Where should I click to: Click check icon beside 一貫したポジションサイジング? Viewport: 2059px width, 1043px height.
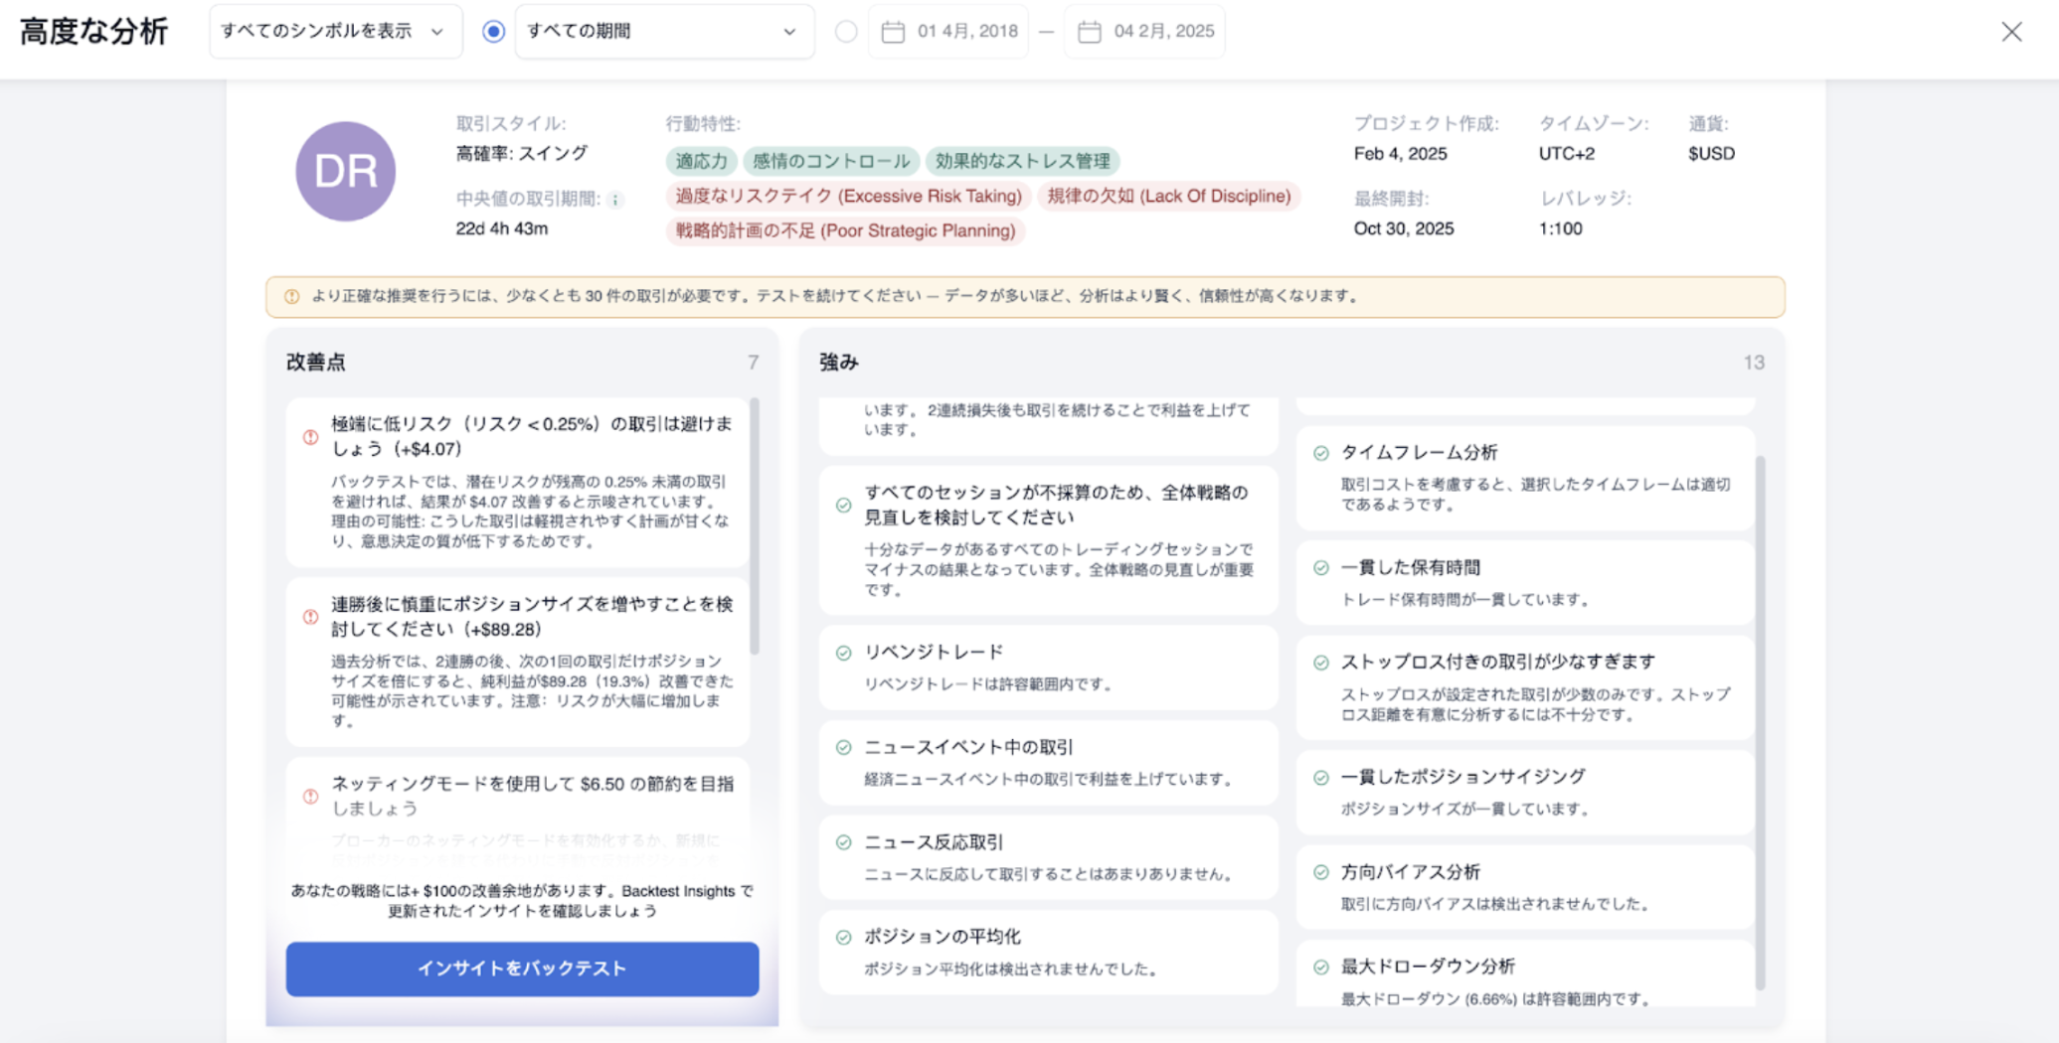1320,778
